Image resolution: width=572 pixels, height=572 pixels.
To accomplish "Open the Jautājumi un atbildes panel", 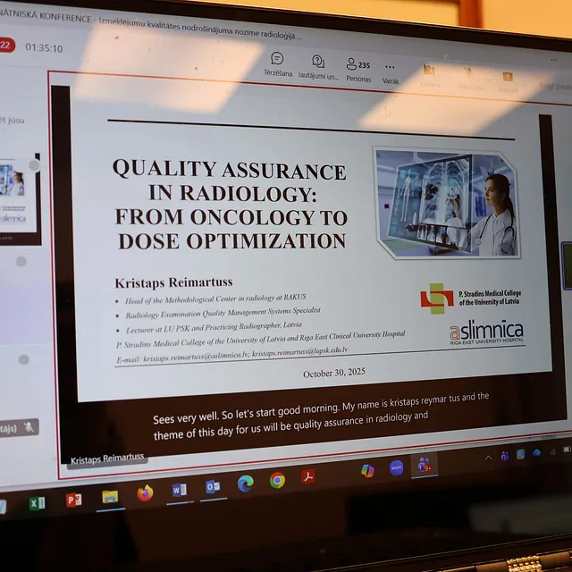I will point(318,66).
